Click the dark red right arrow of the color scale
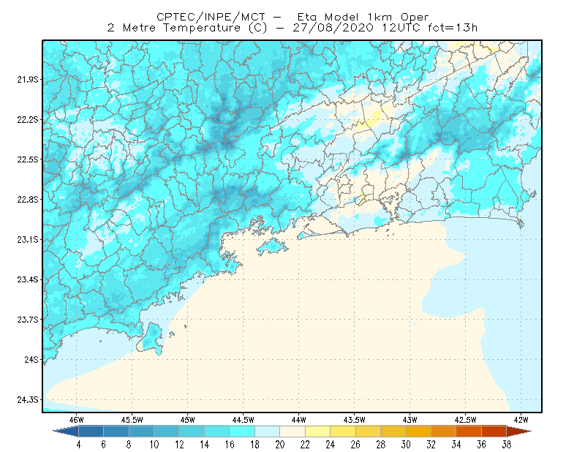The width and height of the screenshot is (585, 452). (x=519, y=432)
